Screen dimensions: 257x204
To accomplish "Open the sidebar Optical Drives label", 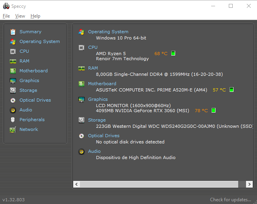I will pos(35,100).
